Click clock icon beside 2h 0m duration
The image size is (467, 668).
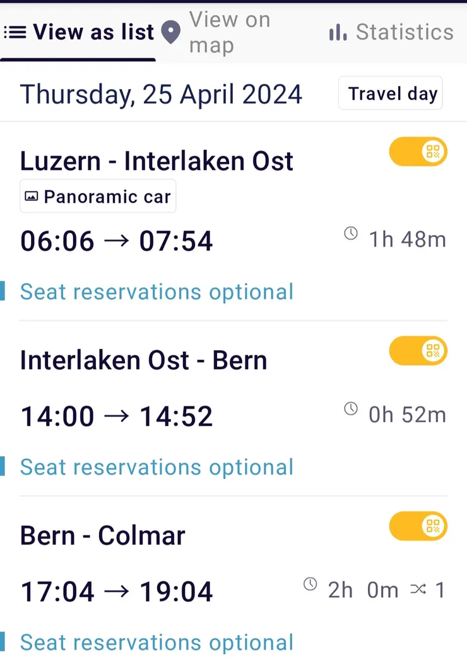(310, 585)
